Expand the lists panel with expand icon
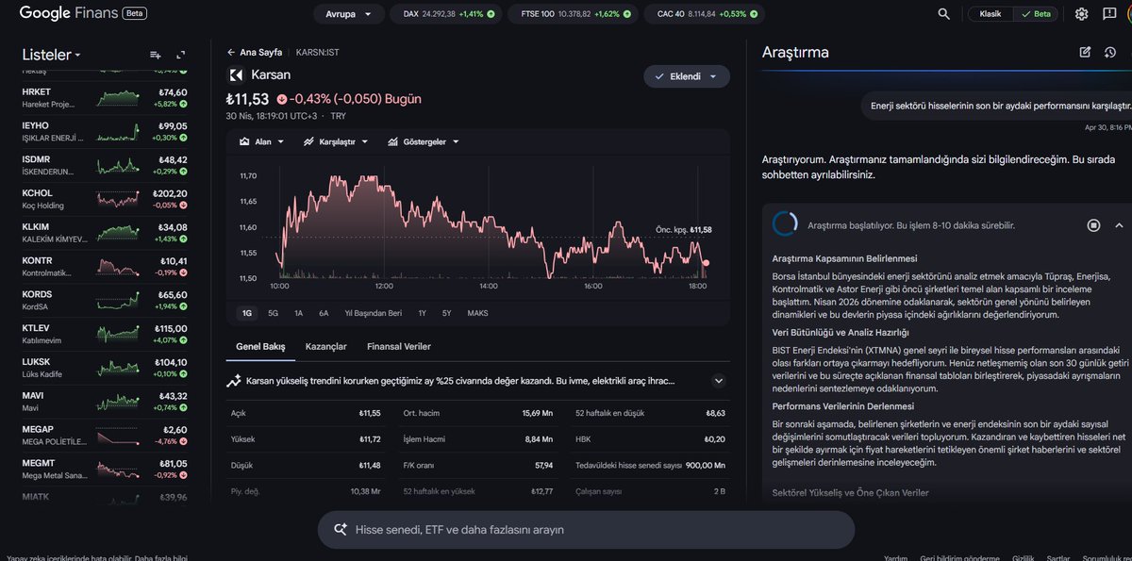The width and height of the screenshot is (1132, 561). tap(181, 56)
